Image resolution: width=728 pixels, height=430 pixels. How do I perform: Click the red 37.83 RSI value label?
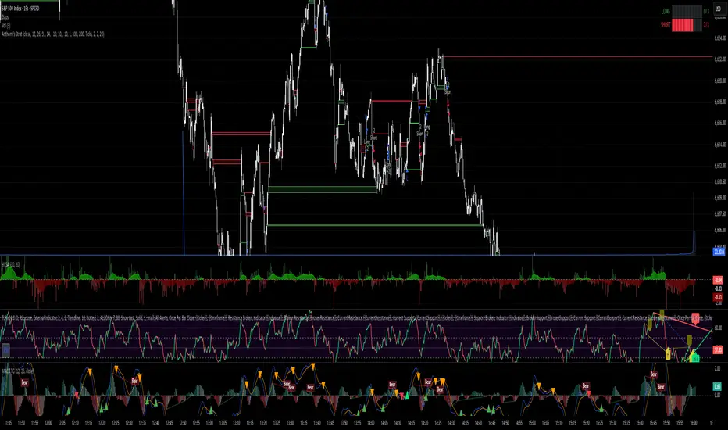pos(718,349)
